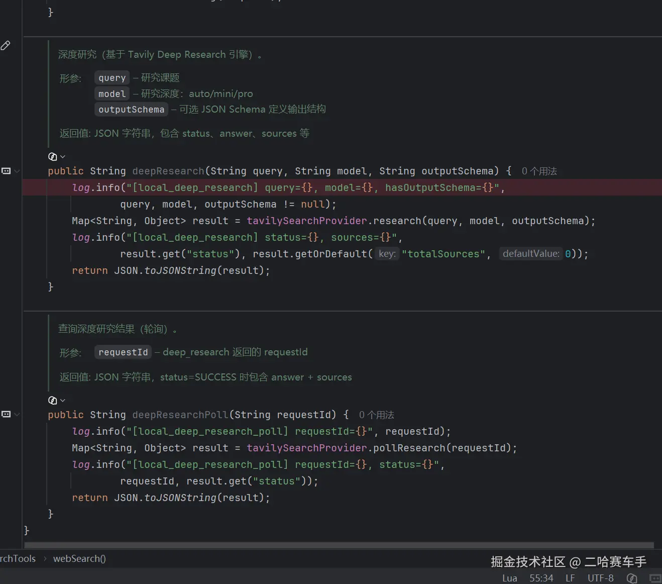Click the deepResearchPoll method name

[180, 415]
